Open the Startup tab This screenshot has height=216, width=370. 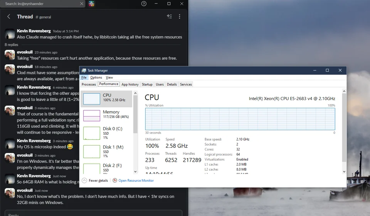(x=147, y=84)
